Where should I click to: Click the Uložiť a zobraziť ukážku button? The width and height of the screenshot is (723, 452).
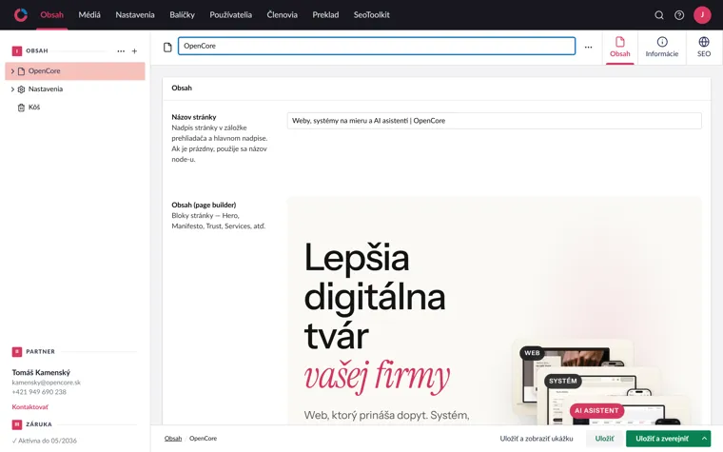tap(537, 439)
